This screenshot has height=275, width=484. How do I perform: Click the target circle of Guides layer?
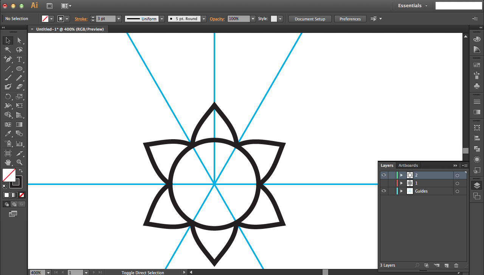click(457, 191)
